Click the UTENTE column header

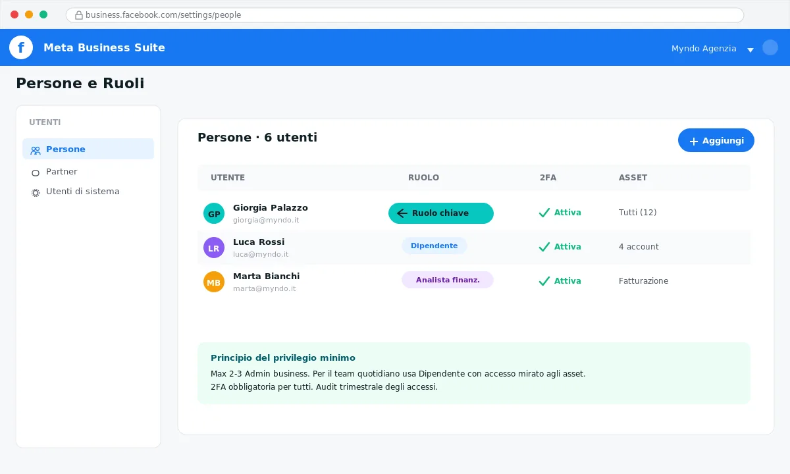(228, 178)
